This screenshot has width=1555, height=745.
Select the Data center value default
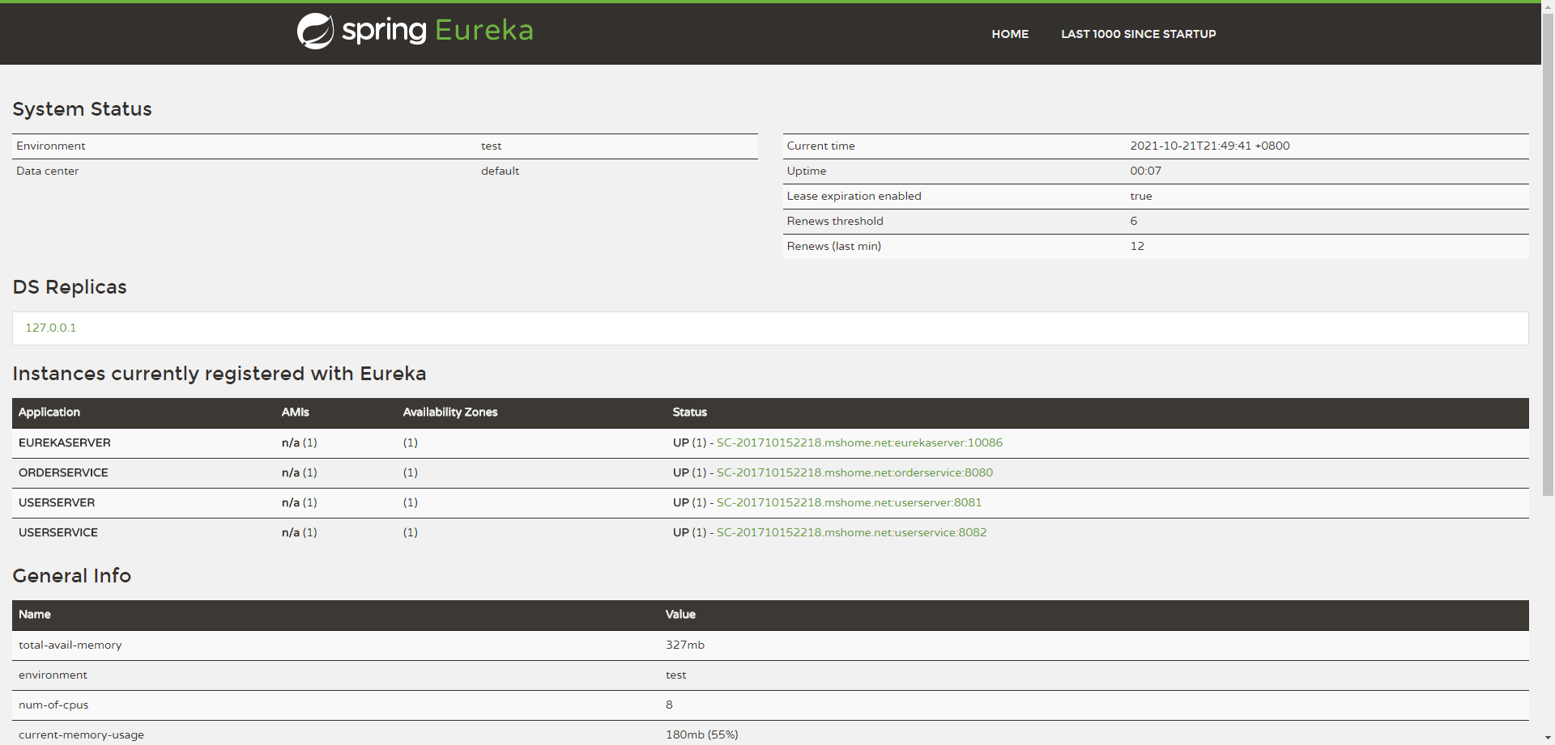pyautogui.click(x=500, y=171)
